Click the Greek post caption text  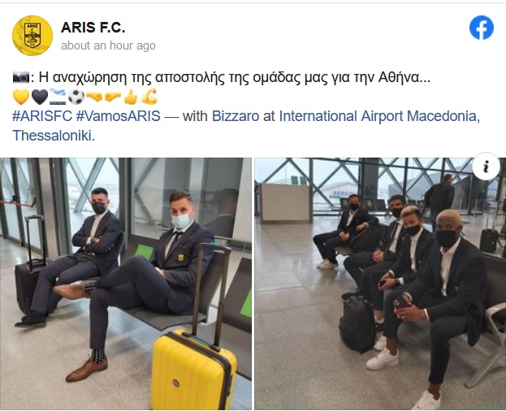(x=235, y=77)
